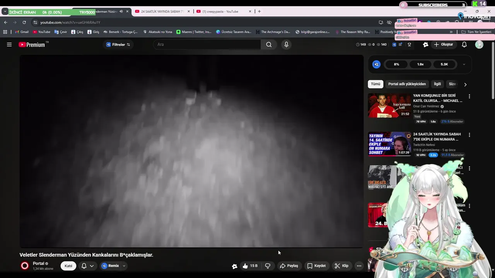The image size is (495, 278).
Task: Open more actions menu under the video
Action: pos(359,266)
